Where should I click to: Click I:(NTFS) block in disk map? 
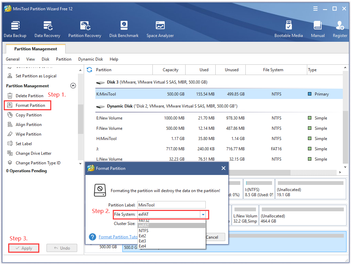click(x=259, y=189)
